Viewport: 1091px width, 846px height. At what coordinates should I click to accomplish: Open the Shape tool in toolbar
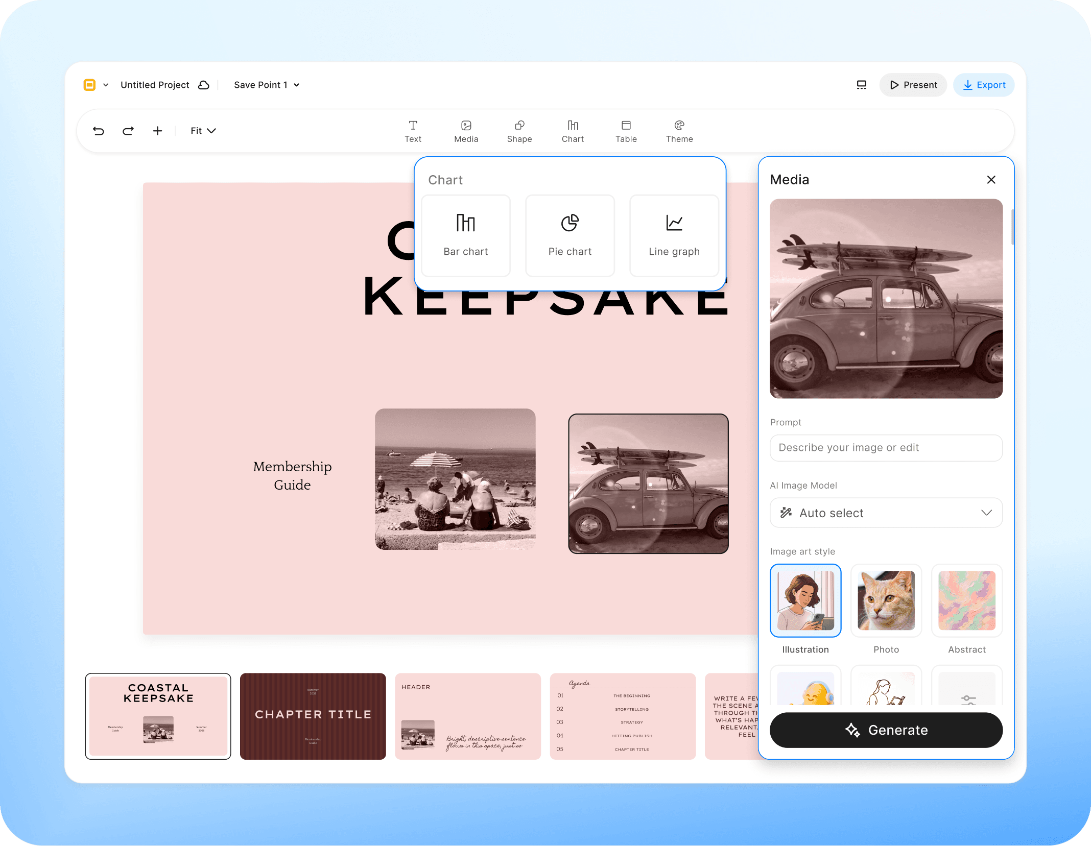(x=519, y=131)
